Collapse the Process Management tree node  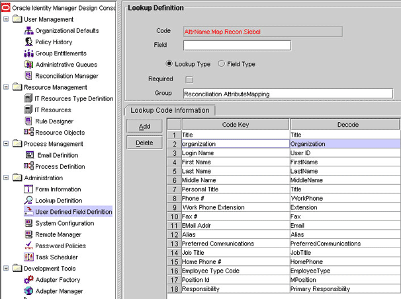[x=6, y=144]
